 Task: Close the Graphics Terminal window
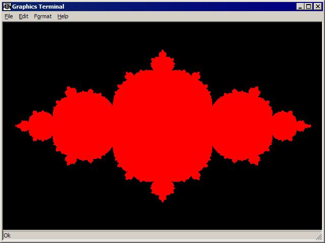pyautogui.click(x=317, y=7)
